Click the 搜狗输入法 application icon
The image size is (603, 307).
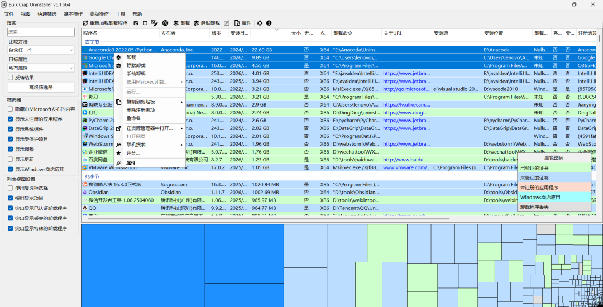85,184
